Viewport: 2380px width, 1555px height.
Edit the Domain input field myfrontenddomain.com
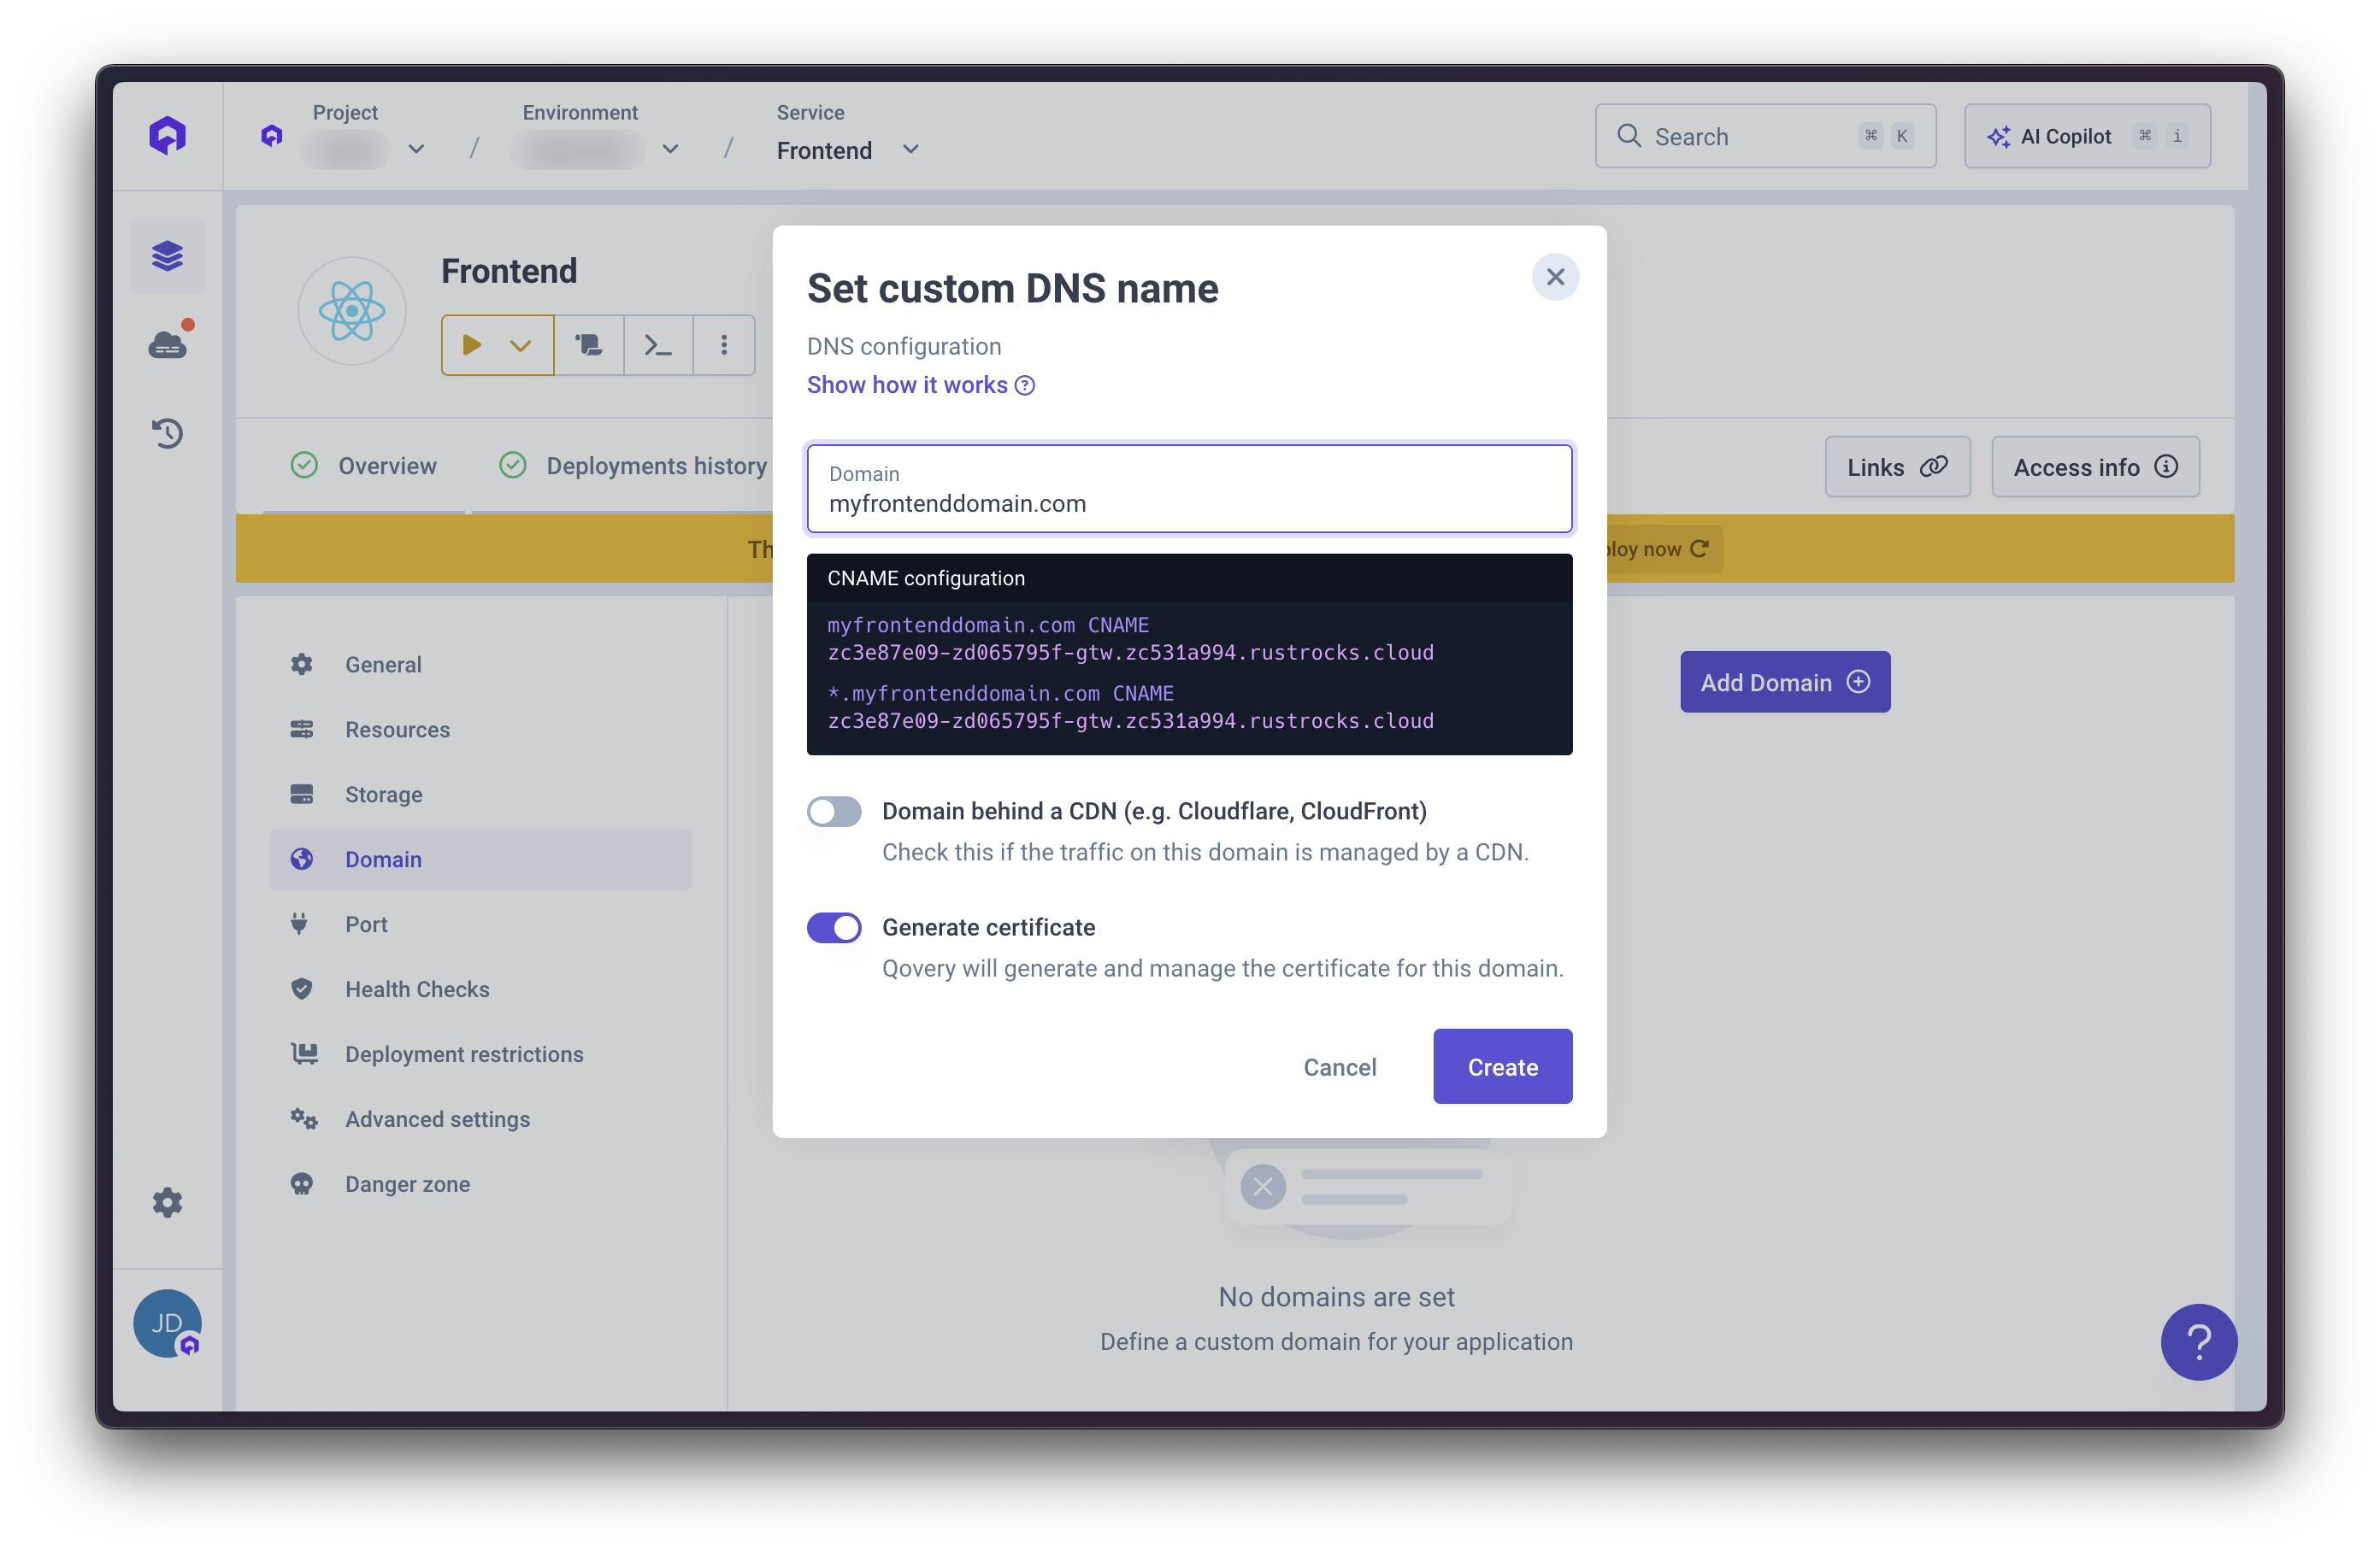coord(1189,502)
